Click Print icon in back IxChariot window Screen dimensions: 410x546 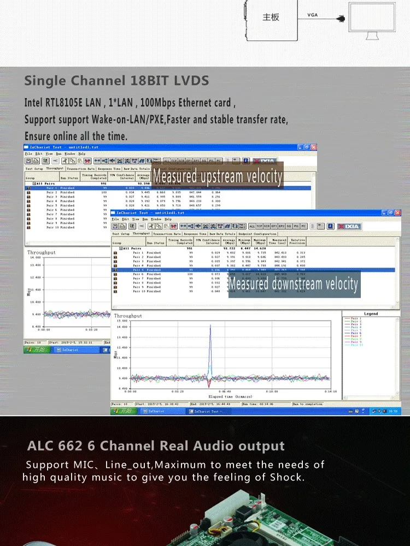[x=36, y=161]
